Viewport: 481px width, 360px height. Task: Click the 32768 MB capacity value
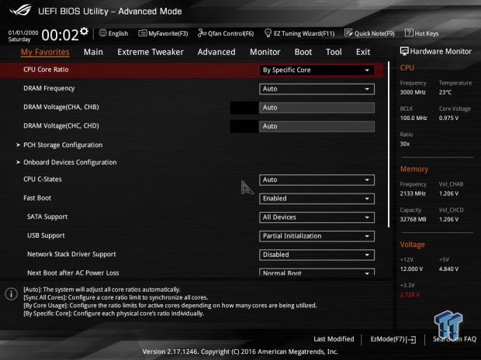413,219
